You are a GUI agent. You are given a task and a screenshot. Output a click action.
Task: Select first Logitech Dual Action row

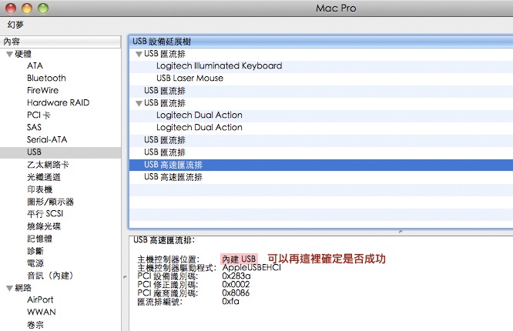(x=321, y=115)
